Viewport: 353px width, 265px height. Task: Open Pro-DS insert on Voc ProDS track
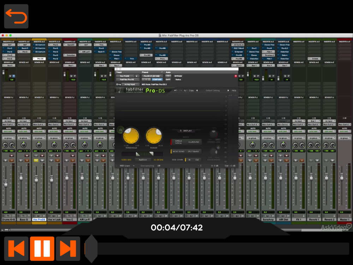[39, 59]
